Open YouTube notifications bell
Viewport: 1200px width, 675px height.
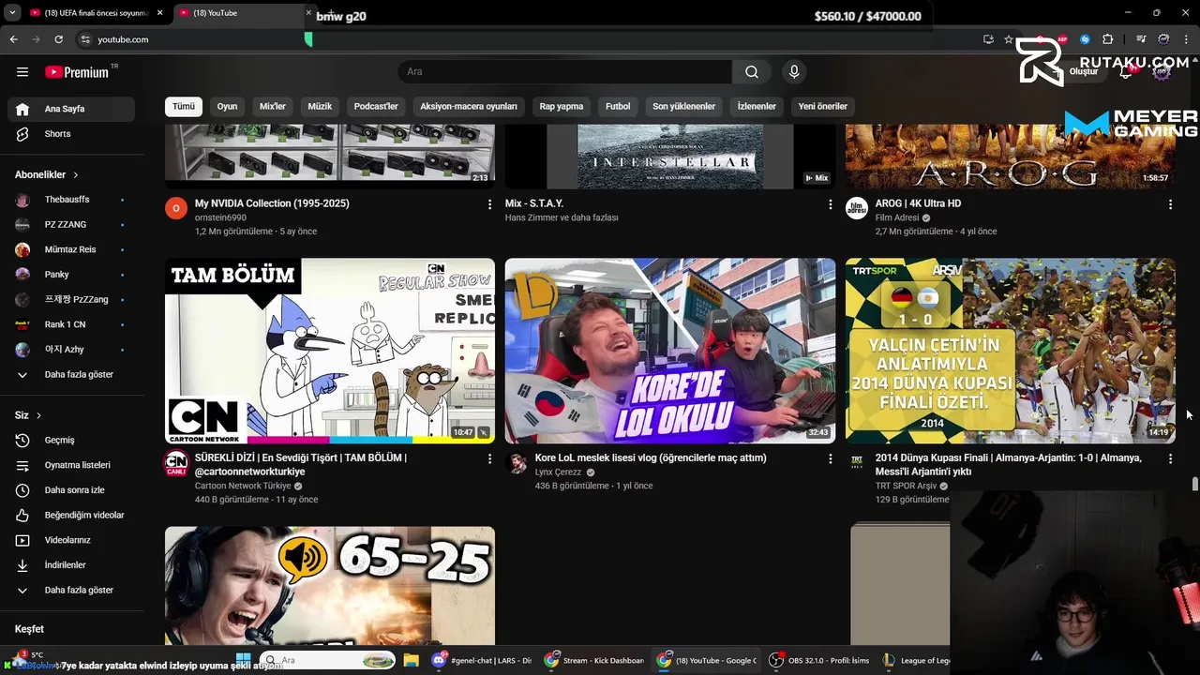pos(1126,72)
